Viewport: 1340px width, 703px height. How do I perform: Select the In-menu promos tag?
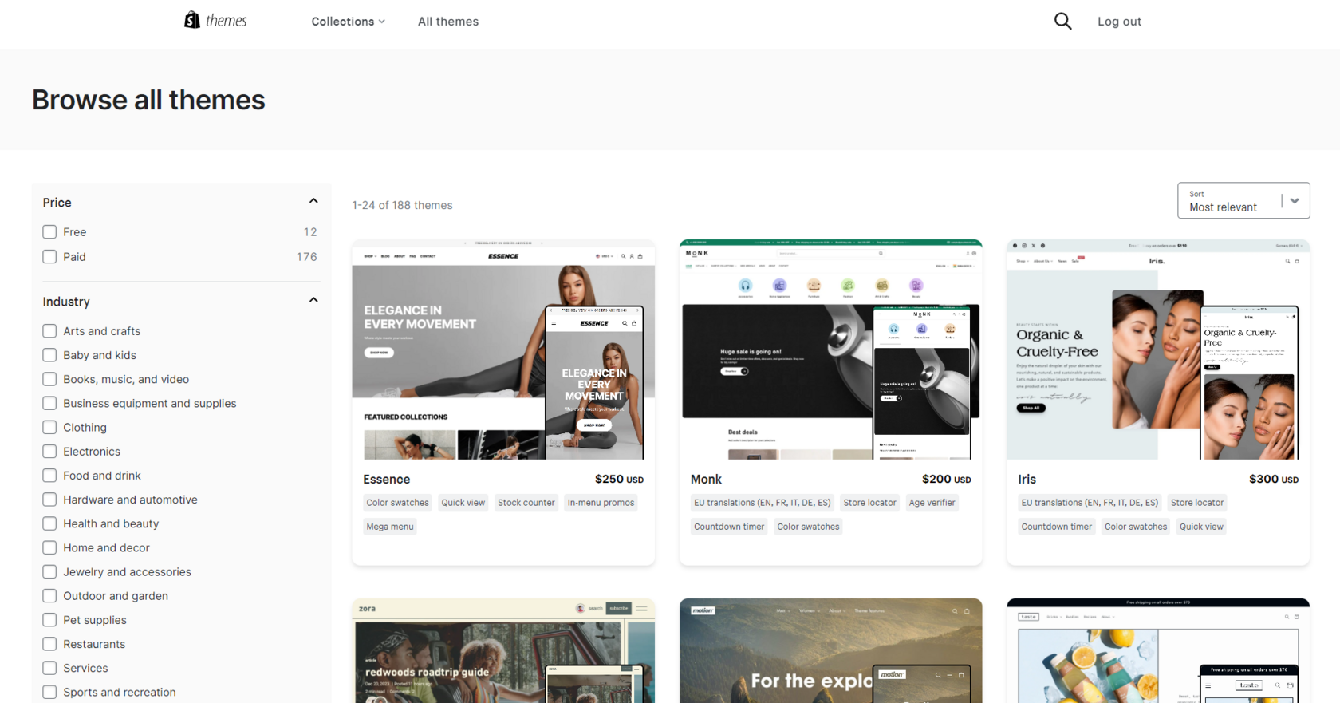[601, 503]
